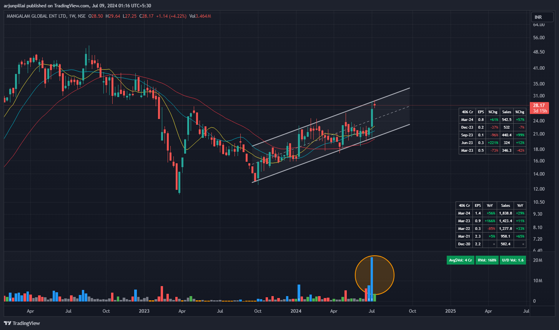
Task: Click the 2023 time axis label
Action: coord(144,311)
